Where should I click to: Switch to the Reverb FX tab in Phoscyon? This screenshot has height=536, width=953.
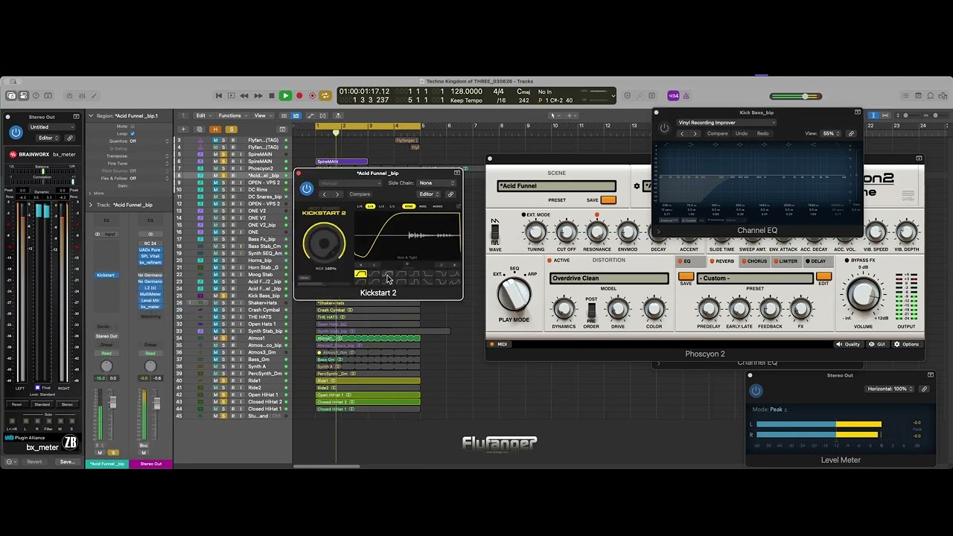721,261
